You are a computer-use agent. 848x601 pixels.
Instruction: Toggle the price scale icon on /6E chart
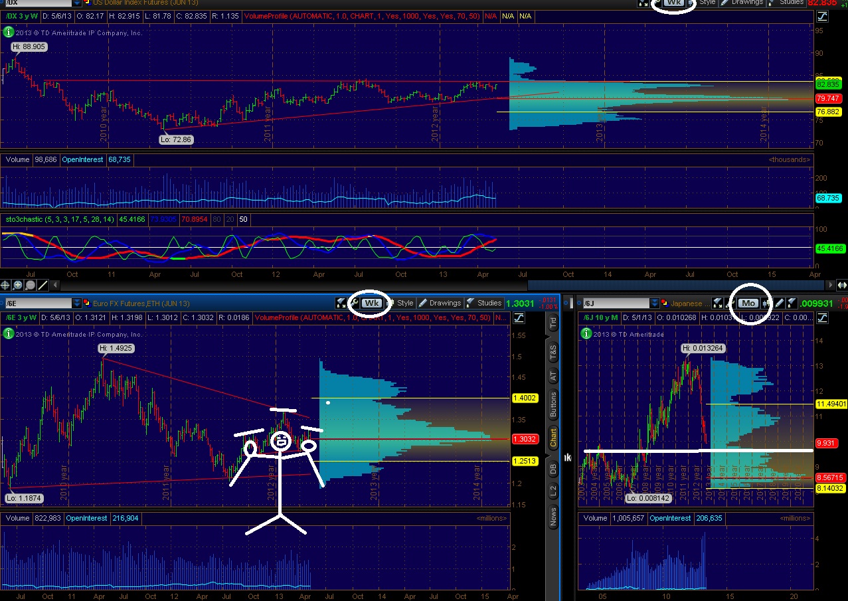tap(518, 317)
